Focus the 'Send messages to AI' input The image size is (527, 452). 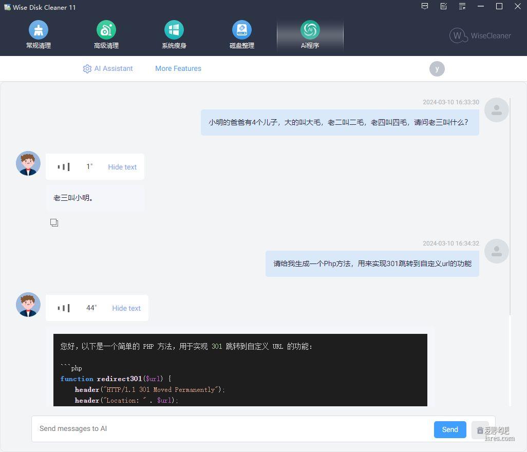pos(232,429)
